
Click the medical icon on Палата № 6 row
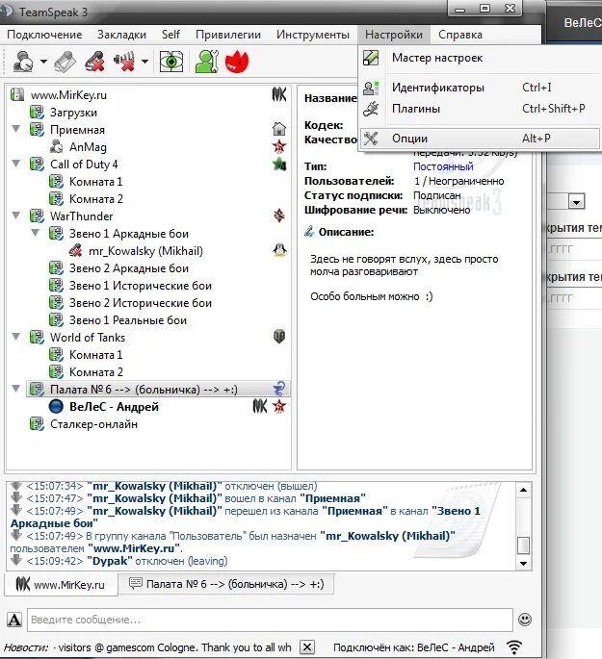point(279,389)
